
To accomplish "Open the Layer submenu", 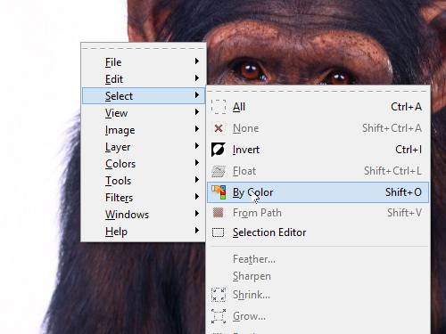I will click(143, 147).
